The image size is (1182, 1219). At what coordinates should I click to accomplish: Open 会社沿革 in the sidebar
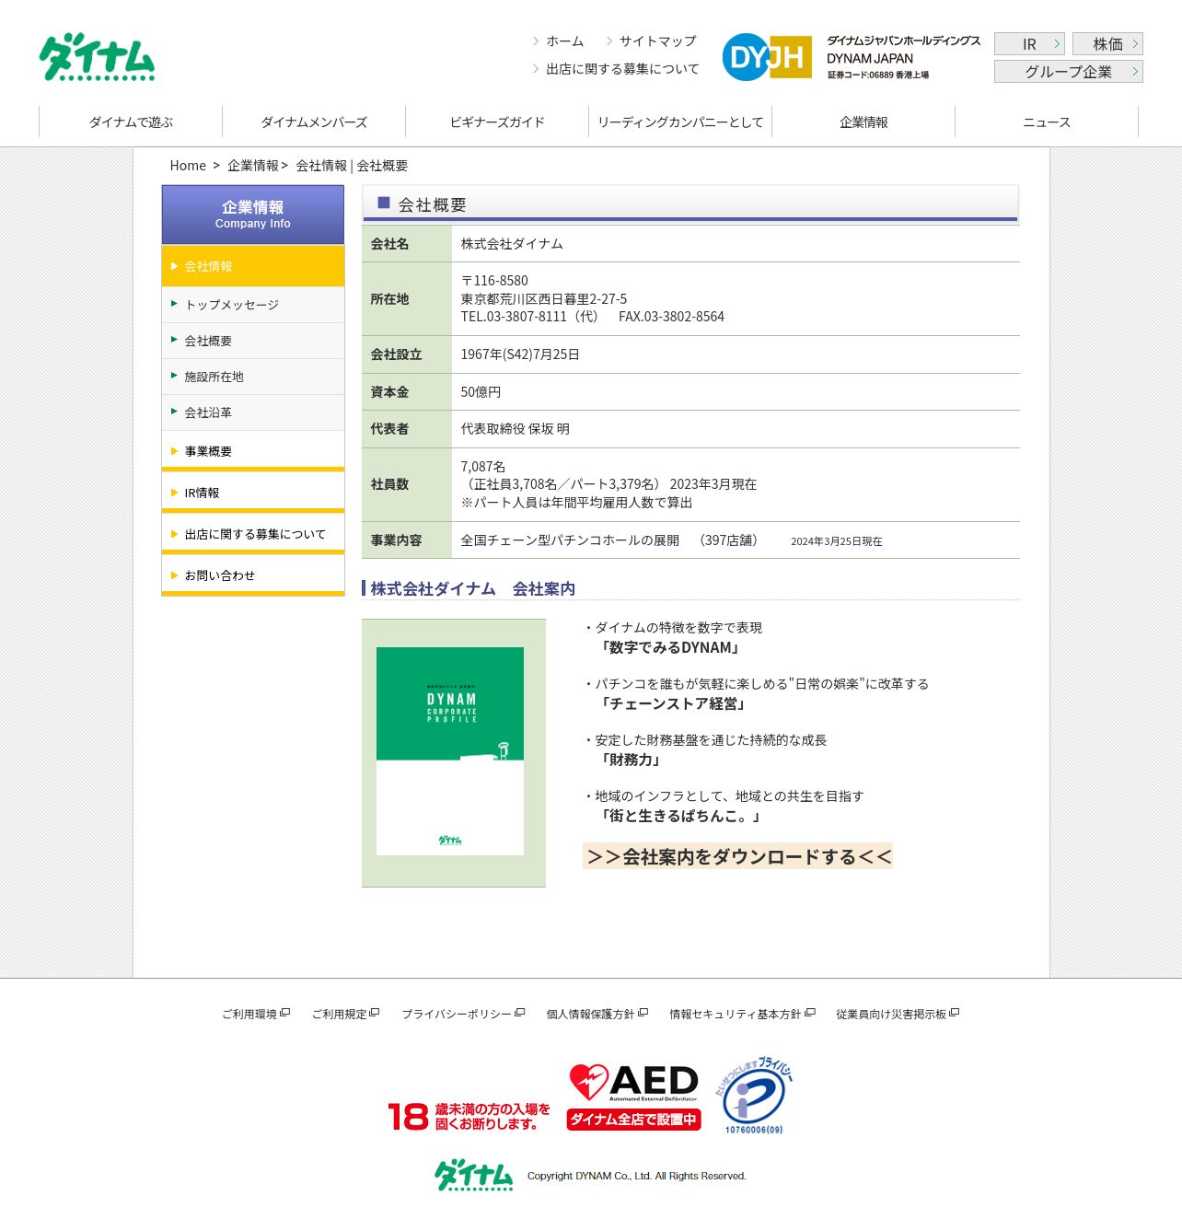(x=253, y=412)
